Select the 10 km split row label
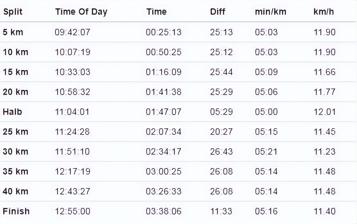Image resolution: width=357 pixels, height=224 pixels. pyautogui.click(x=15, y=52)
